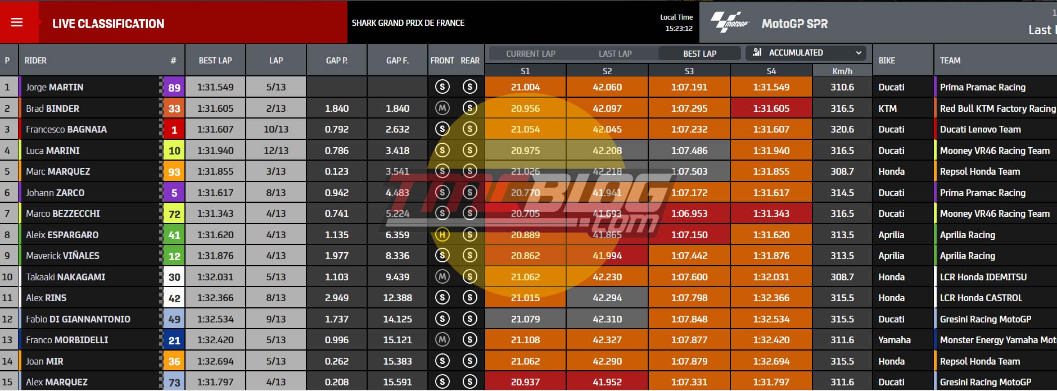The image size is (1057, 391).
Task: Click Franco MORBIDELLI's rear tyre icon
Action: tap(469, 340)
